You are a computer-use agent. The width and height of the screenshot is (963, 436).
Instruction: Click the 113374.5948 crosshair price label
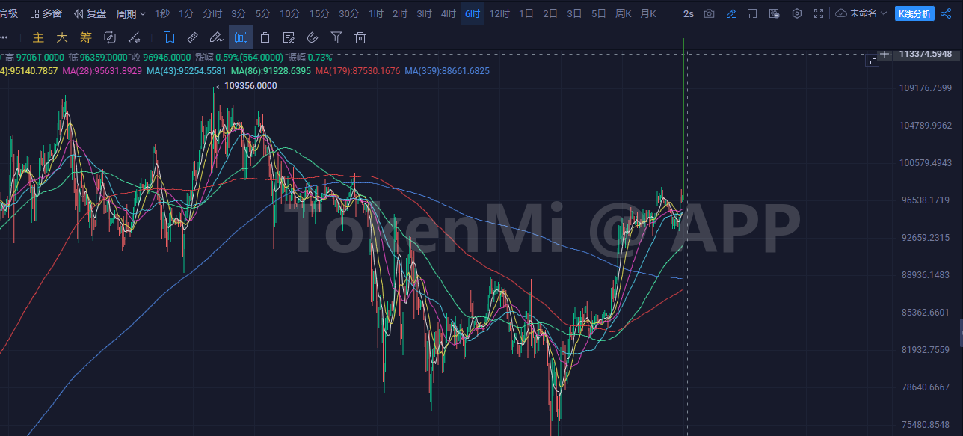[x=926, y=54]
